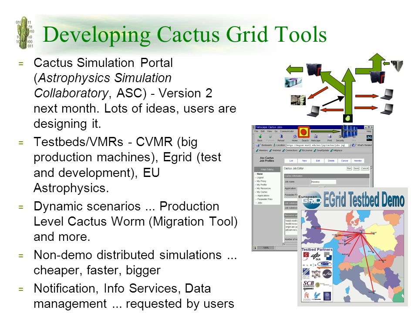Open the SmartUpdate personal toolbar link
Screen dimensions: 418x313
click(x=321, y=150)
